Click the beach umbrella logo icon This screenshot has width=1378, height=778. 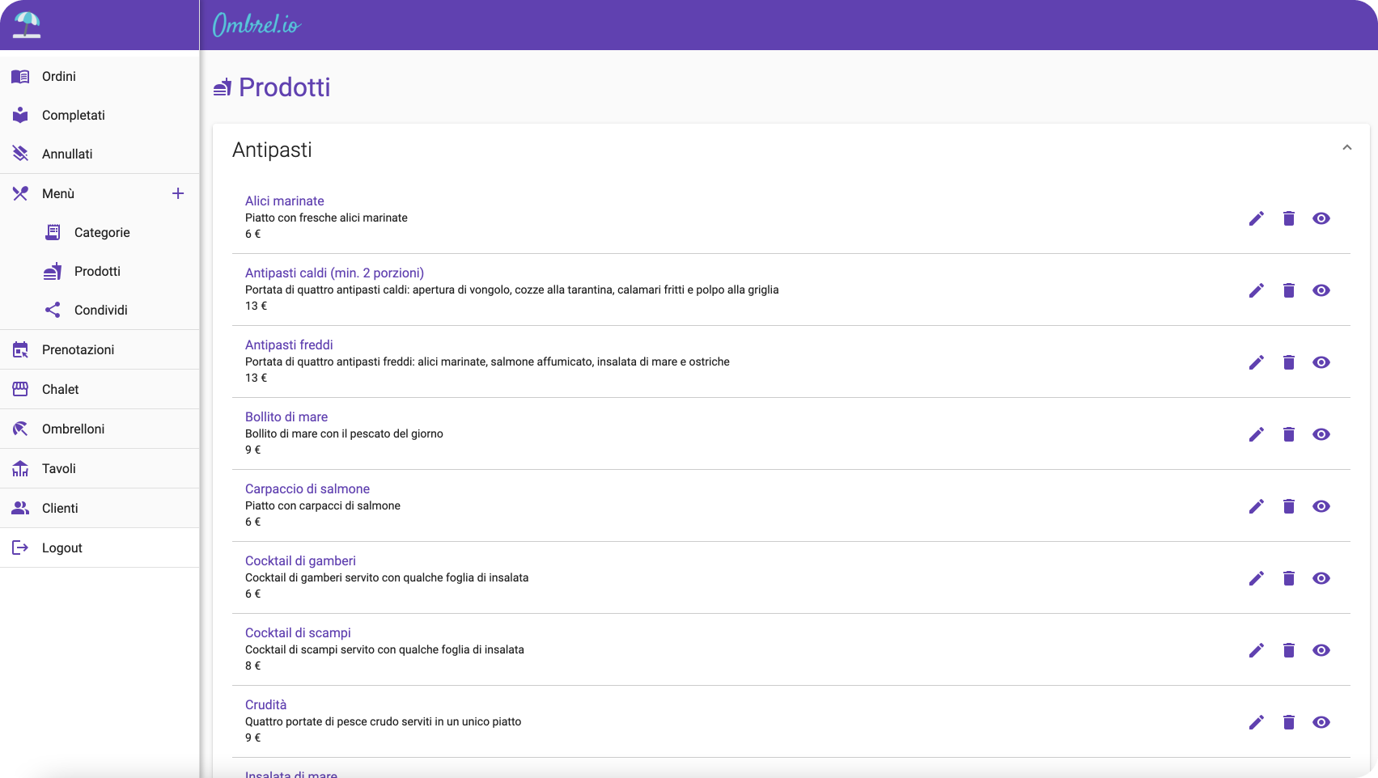28,25
